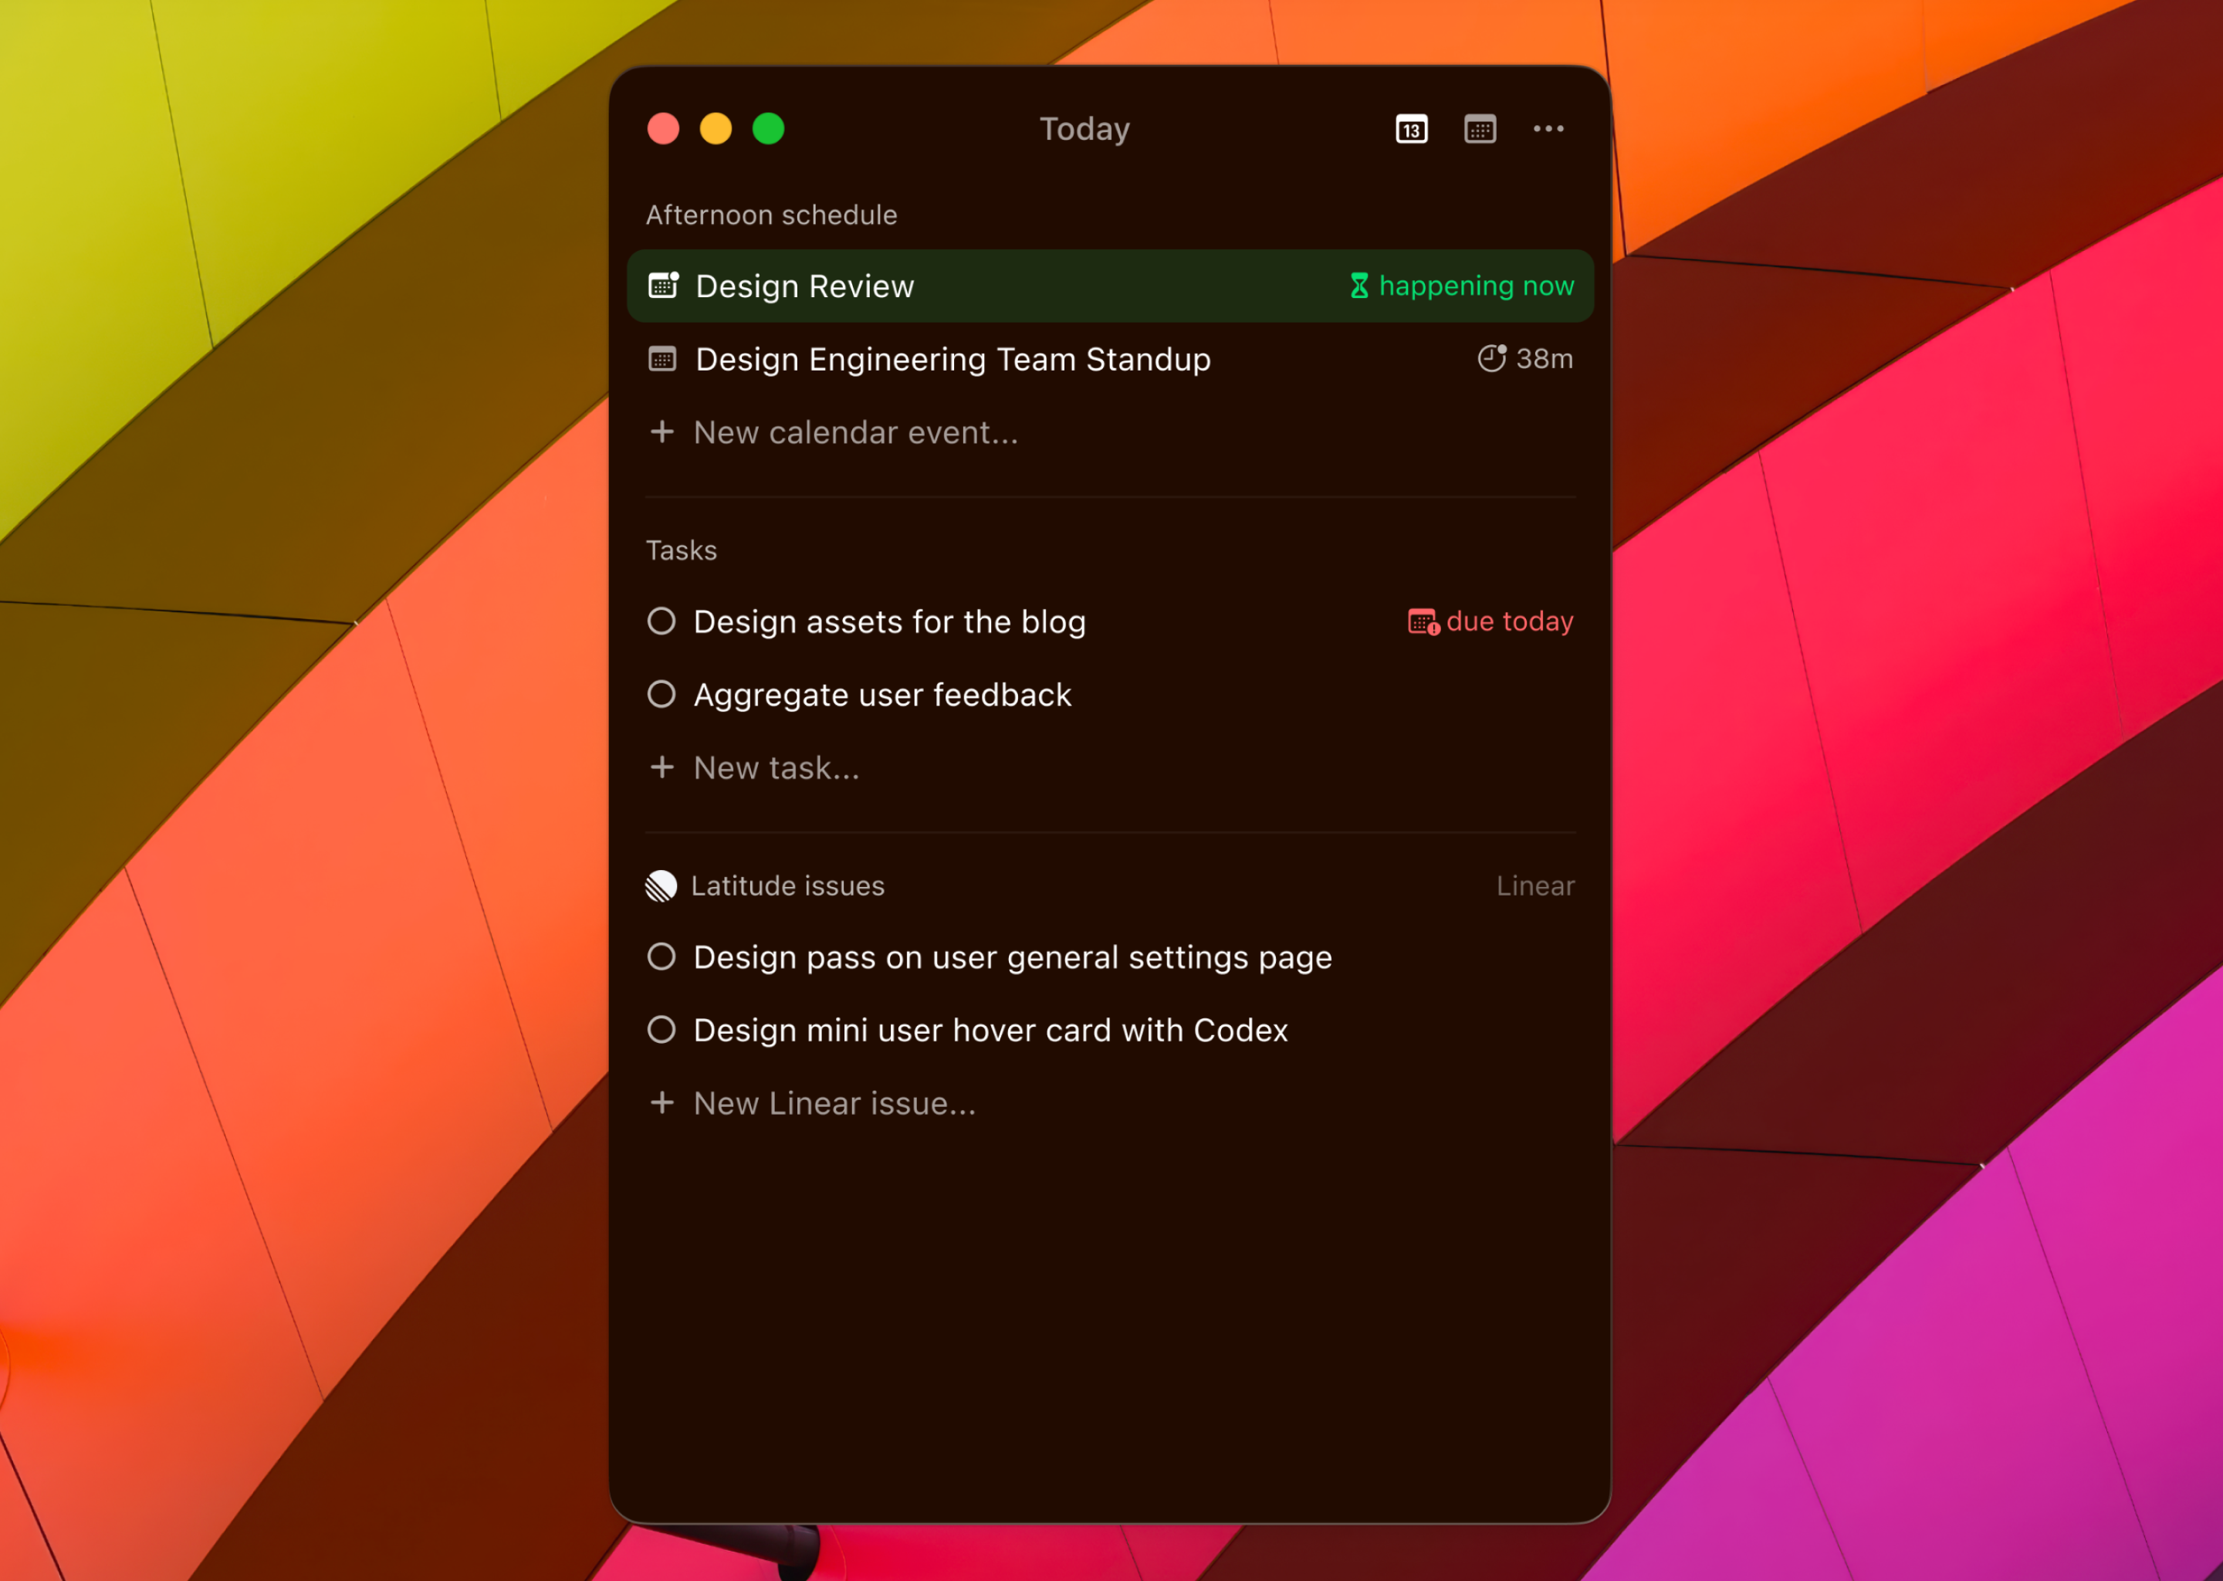Image resolution: width=2223 pixels, height=1581 pixels.
Task: Open the calendar grid view icon
Action: 1480,128
